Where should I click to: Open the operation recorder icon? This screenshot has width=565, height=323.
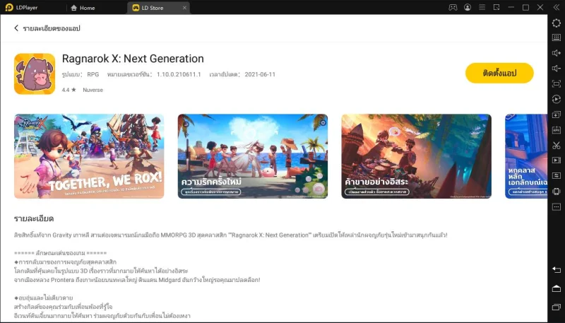pyautogui.click(x=557, y=99)
